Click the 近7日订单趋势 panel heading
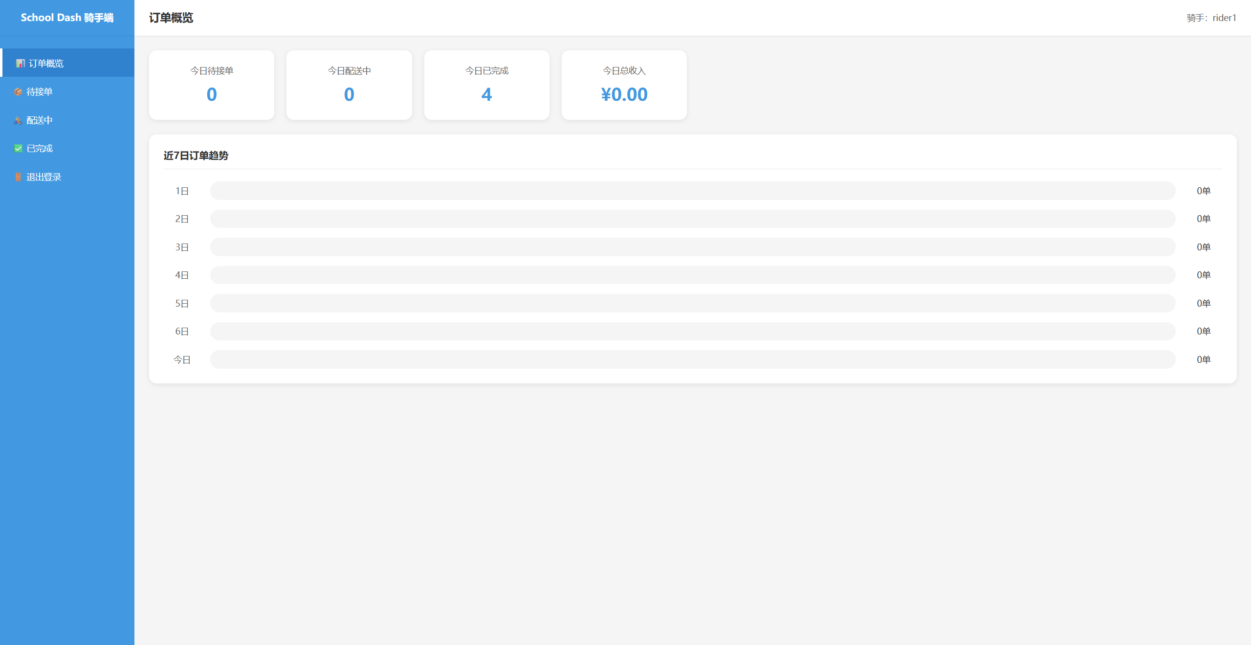1251x645 pixels. pos(196,156)
